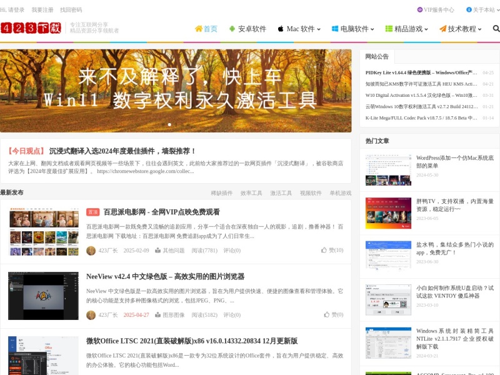Click the Windows icon beside 电脑软件
This screenshot has width=500, height=375.
tap(335, 29)
